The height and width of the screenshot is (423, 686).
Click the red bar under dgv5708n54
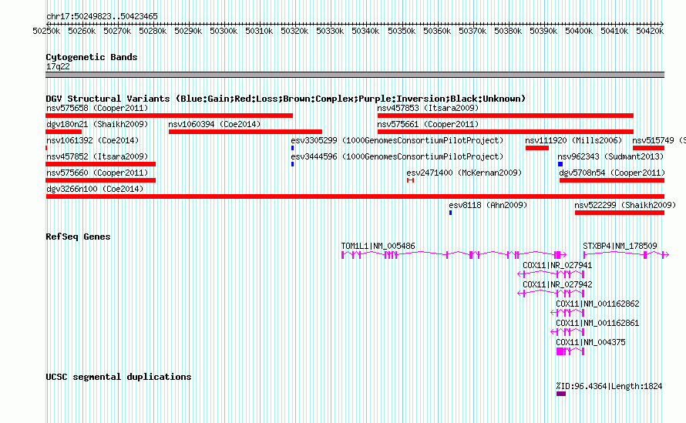pos(612,180)
